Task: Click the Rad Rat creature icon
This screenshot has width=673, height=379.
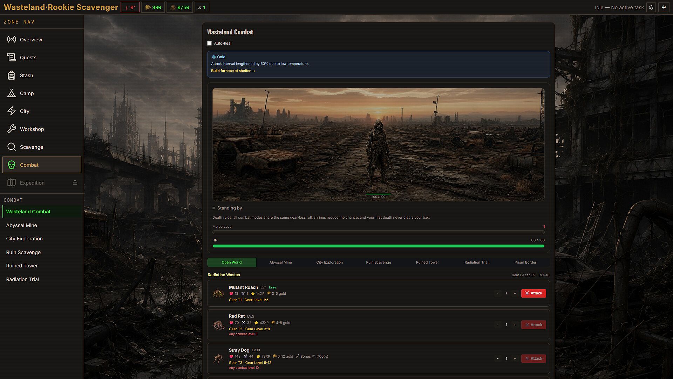Action: point(218,325)
